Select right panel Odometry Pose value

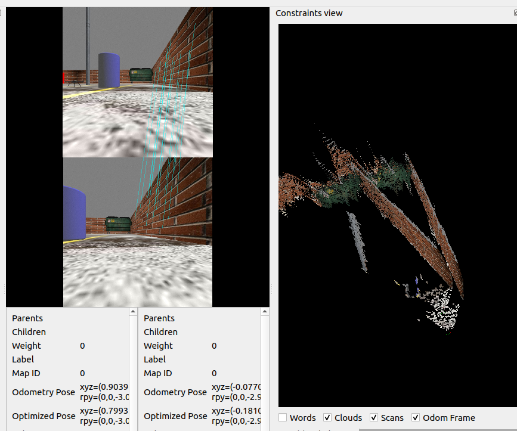236,392
